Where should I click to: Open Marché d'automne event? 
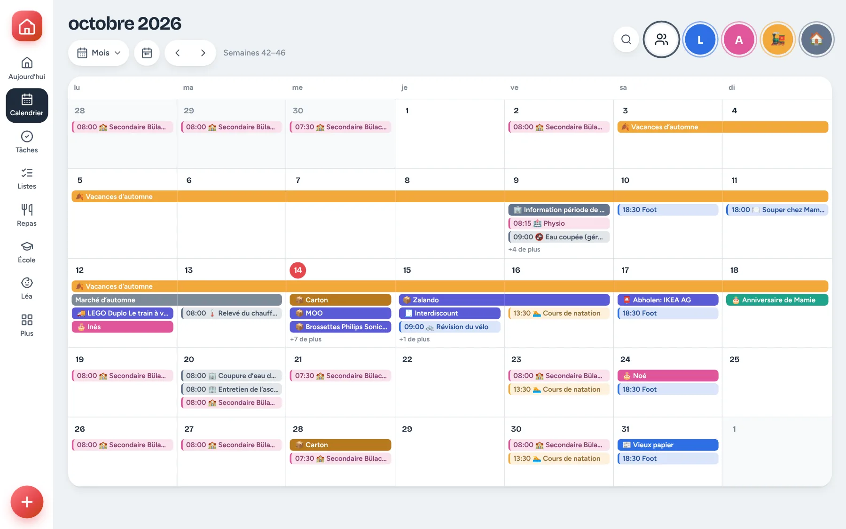click(x=177, y=300)
